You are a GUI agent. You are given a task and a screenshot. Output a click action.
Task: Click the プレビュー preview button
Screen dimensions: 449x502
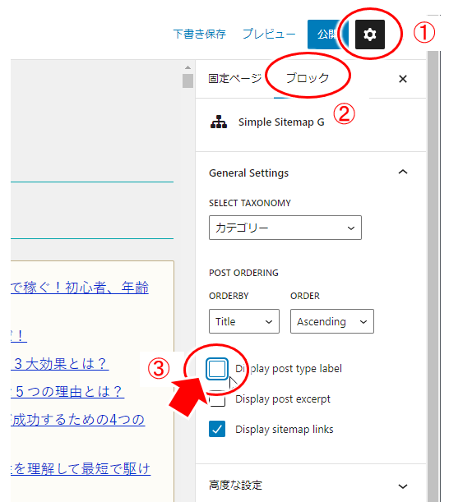pos(269,34)
